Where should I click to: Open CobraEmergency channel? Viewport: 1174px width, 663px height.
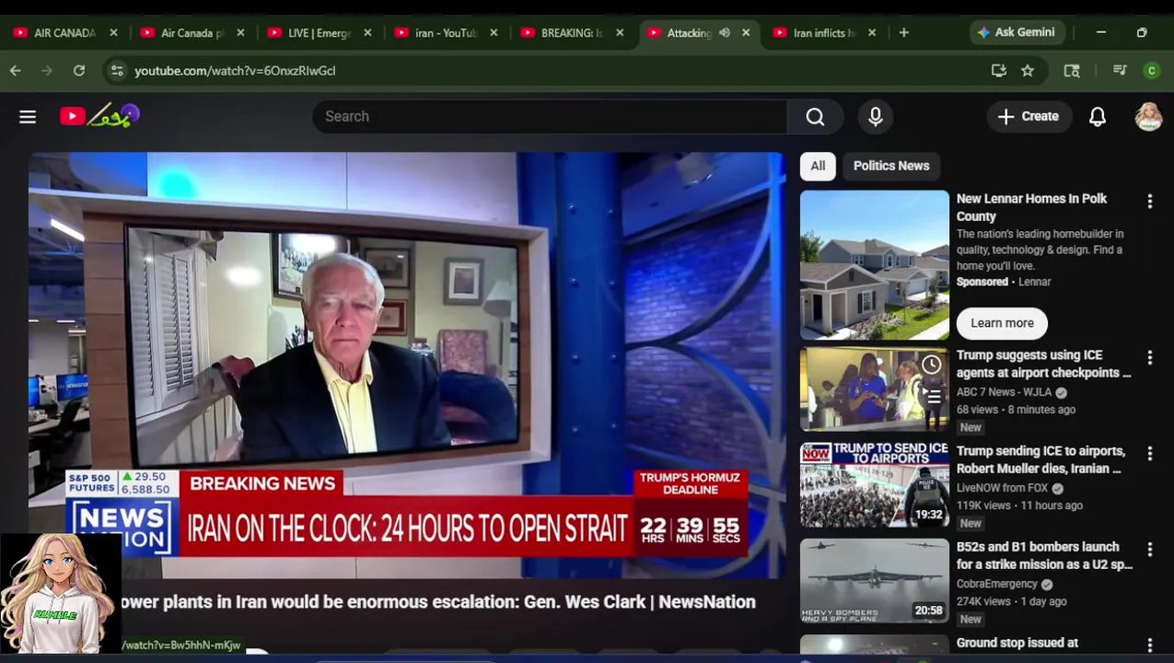tap(996, 584)
